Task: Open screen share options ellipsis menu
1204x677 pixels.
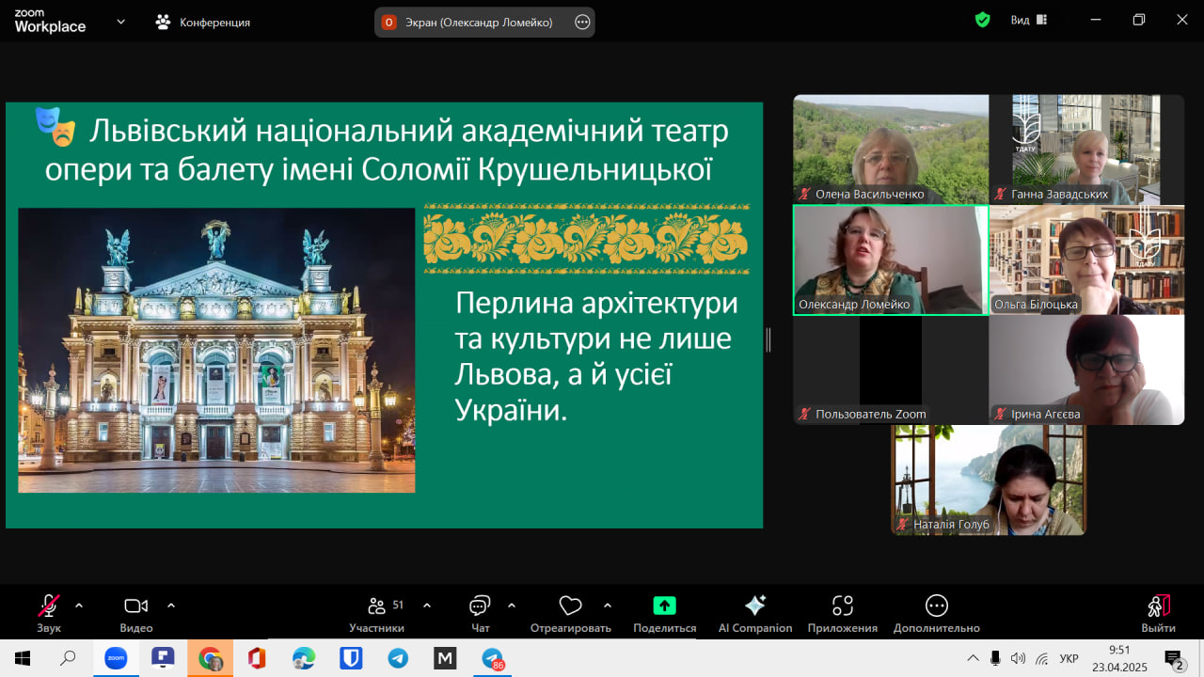Action: point(582,22)
